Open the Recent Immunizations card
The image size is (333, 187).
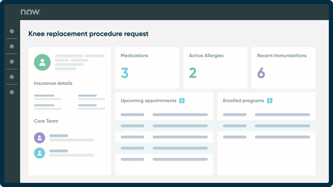[x=283, y=68]
